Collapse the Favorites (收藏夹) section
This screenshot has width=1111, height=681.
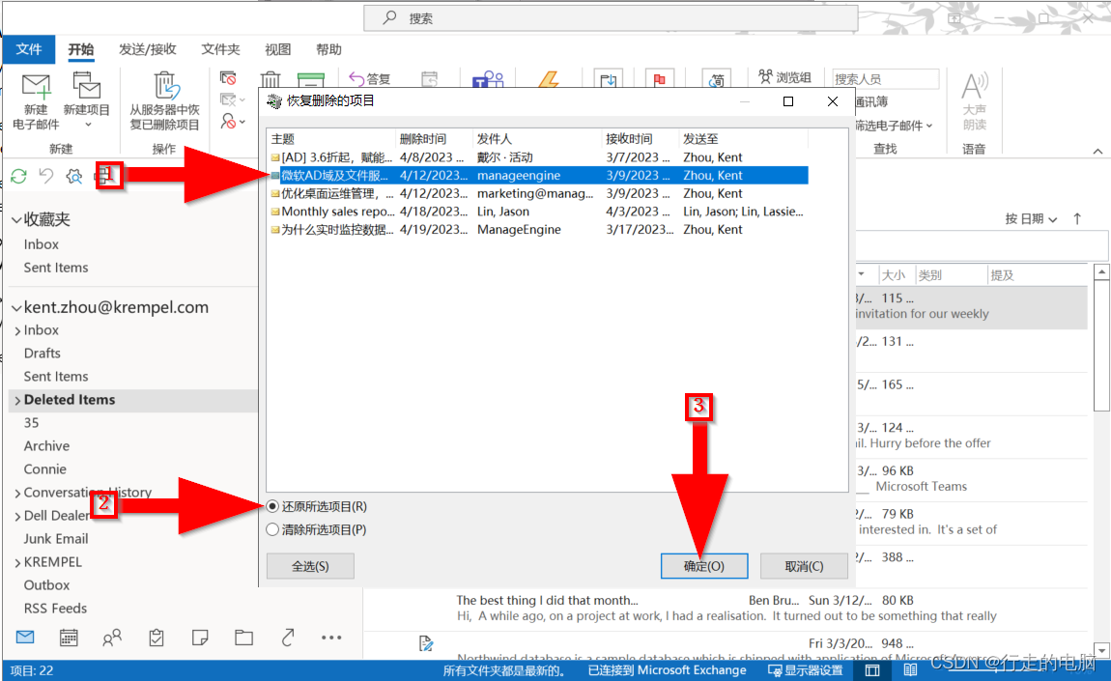(16, 220)
